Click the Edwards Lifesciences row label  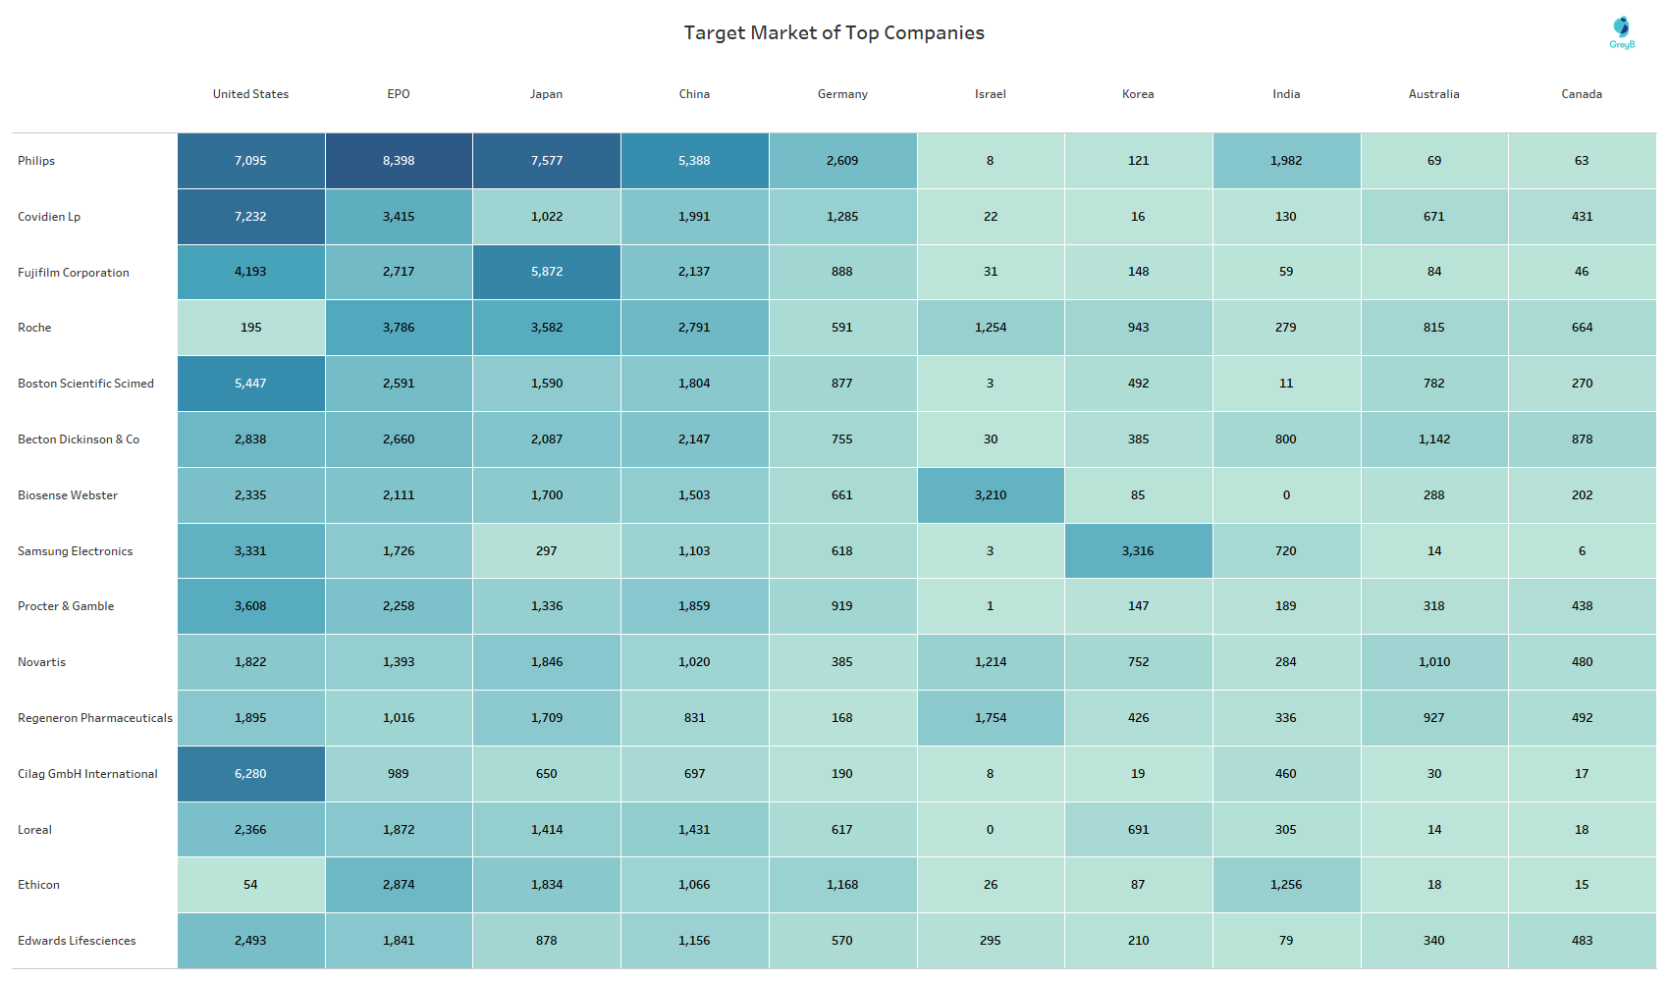(77, 941)
